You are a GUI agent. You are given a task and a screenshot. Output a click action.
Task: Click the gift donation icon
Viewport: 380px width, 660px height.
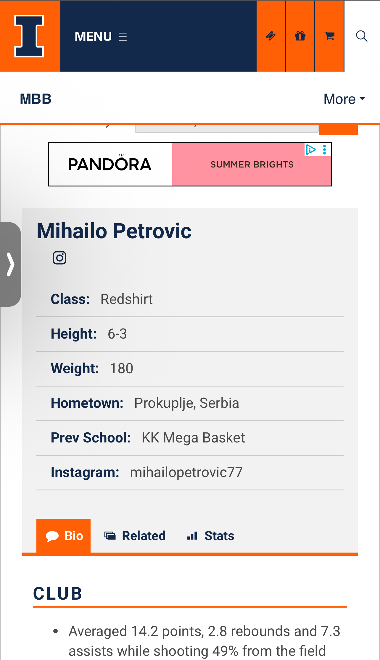pos(300,36)
